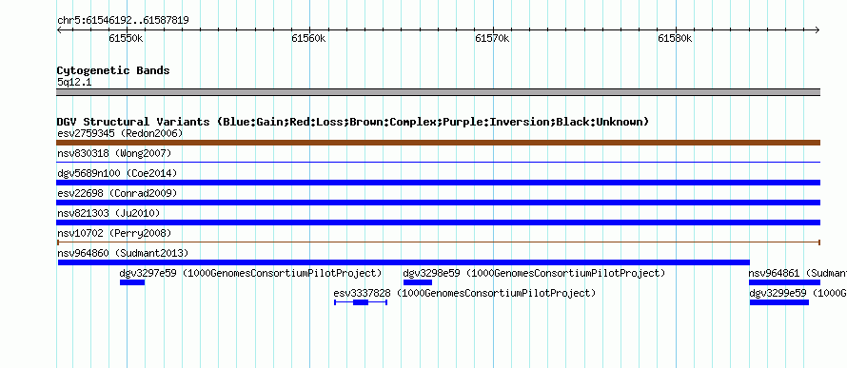The image size is (847, 368).
Task: Click the nsv964860 (Sudmant2013) label
Action: pyautogui.click(x=123, y=253)
